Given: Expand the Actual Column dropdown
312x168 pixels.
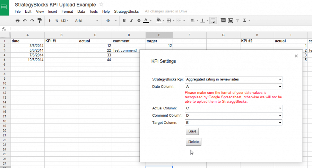Looking at the screenshot, I should coord(234,108).
